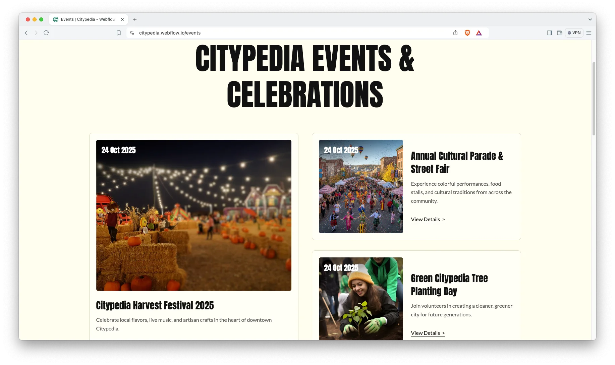This screenshot has width=615, height=365.
Task: Reload the current page
Action: [46, 33]
